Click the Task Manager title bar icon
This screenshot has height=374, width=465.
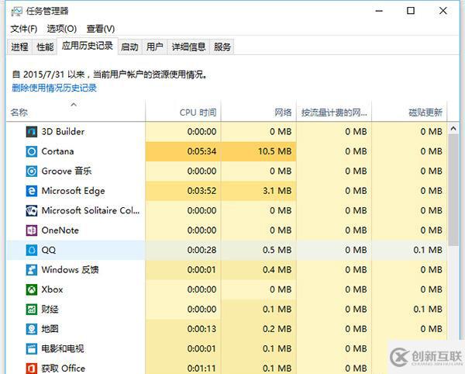coord(16,12)
